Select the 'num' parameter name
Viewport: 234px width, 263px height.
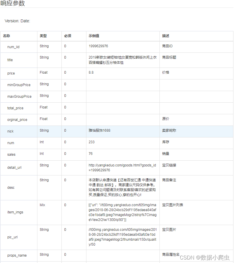[x=11, y=143]
